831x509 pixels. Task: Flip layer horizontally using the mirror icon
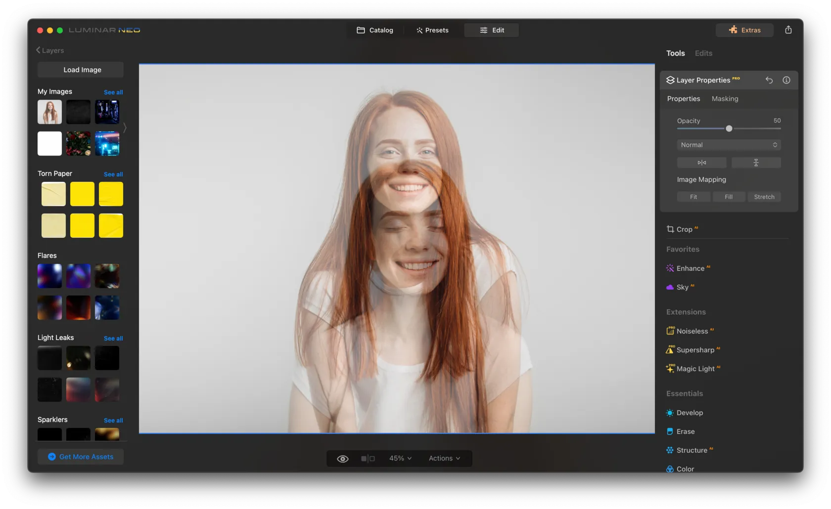click(701, 163)
